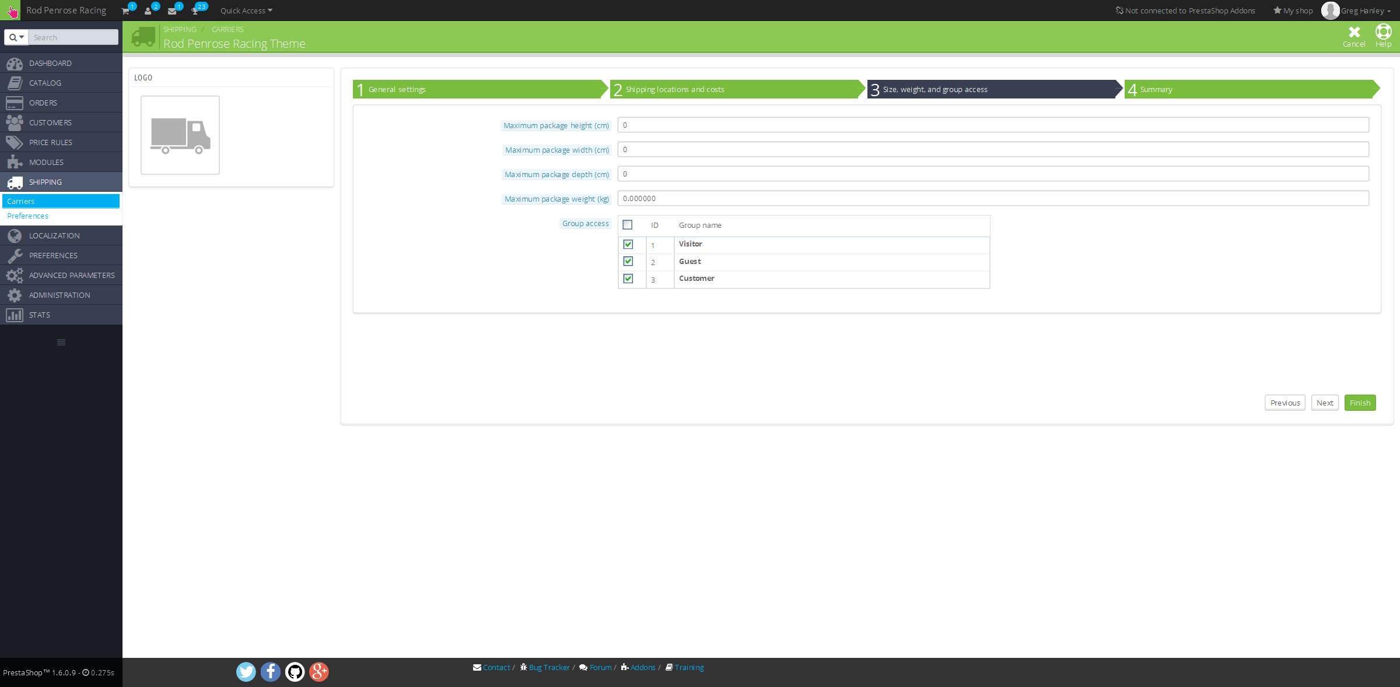Open the Help lifebuoy icon
Viewport: 1400px width, 687px height.
point(1383,32)
